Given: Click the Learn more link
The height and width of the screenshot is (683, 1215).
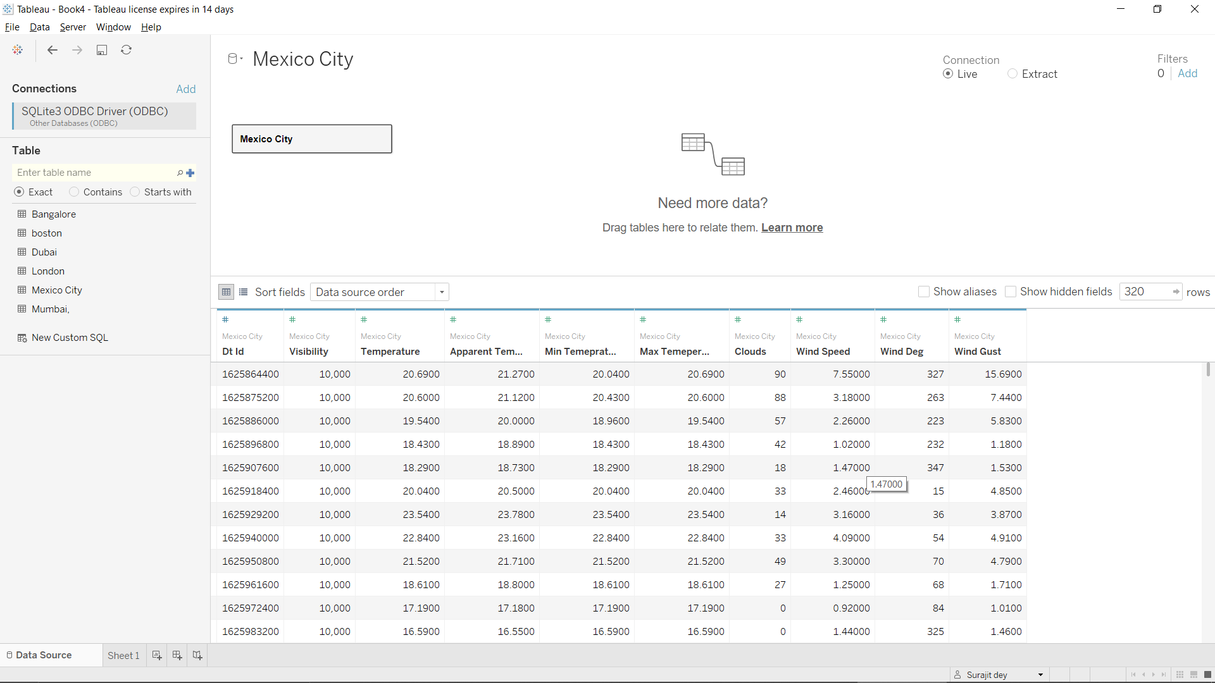Looking at the screenshot, I should [792, 228].
